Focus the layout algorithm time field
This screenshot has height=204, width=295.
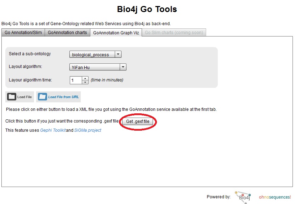(x=76, y=80)
